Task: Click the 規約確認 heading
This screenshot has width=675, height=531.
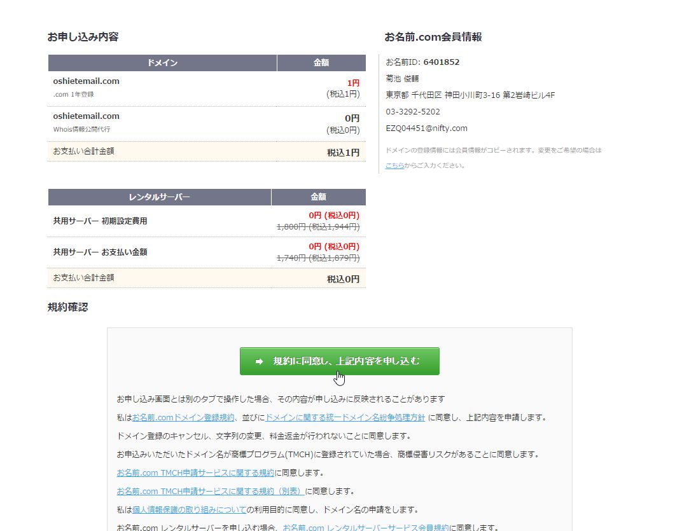Action: click(67, 307)
